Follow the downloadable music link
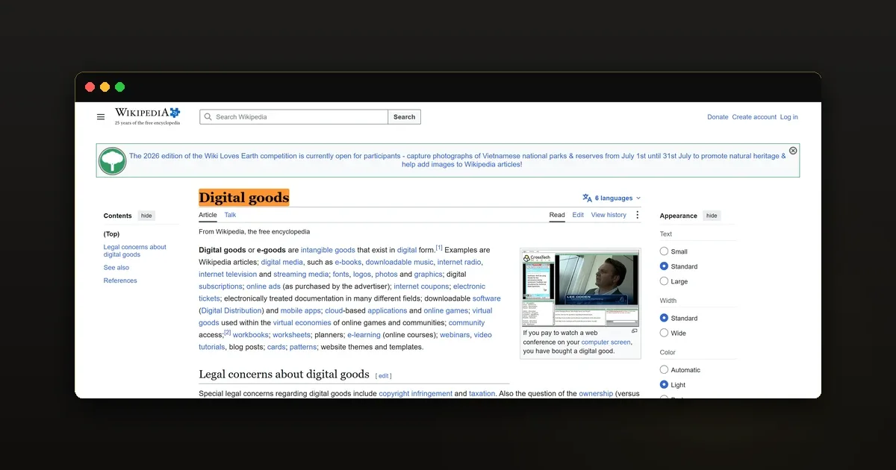This screenshot has width=896, height=470. pyautogui.click(x=399, y=262)
